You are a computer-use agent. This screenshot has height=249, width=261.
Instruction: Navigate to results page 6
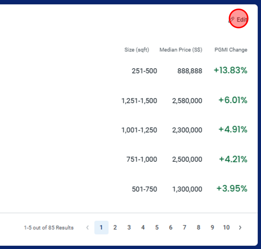tap(171, 228)
